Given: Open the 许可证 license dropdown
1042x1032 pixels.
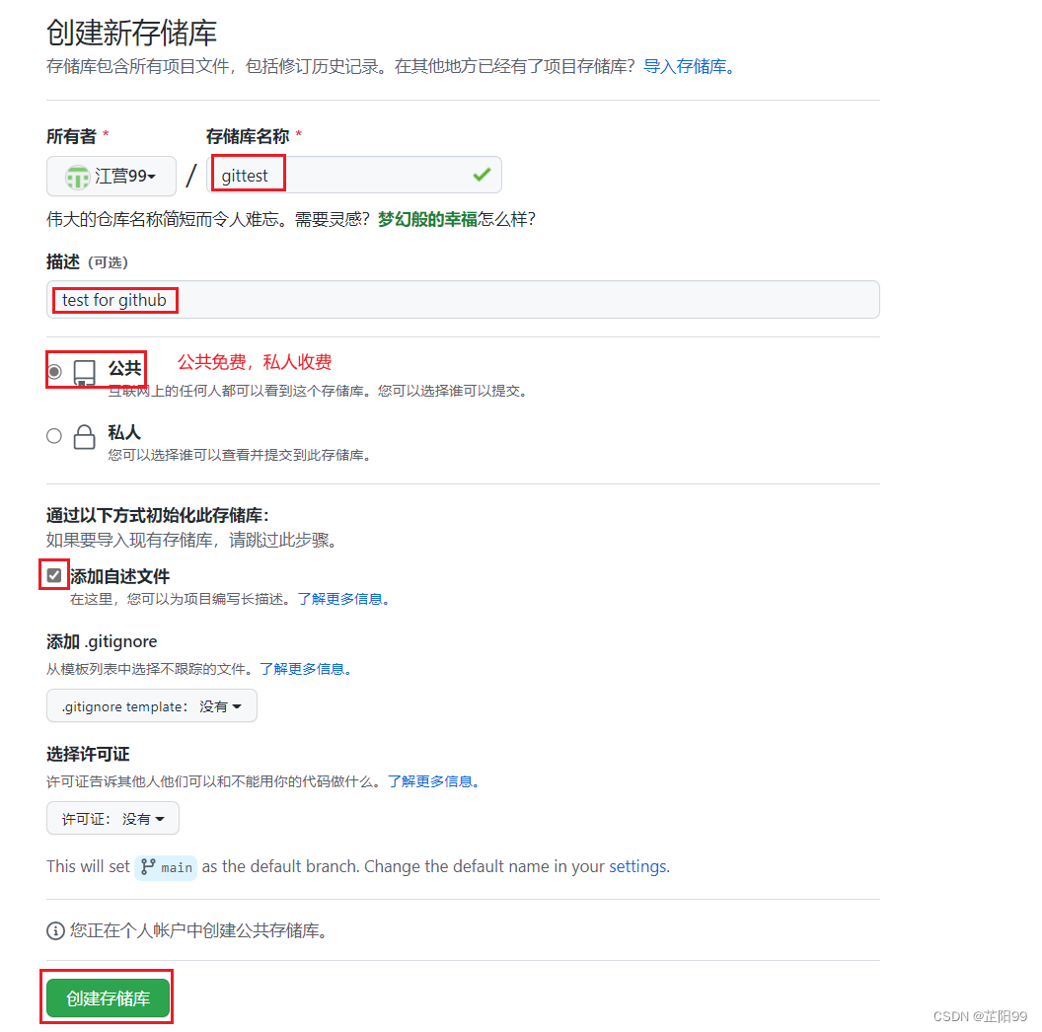Looking at the screenshot, I should (x=112, y=819).
